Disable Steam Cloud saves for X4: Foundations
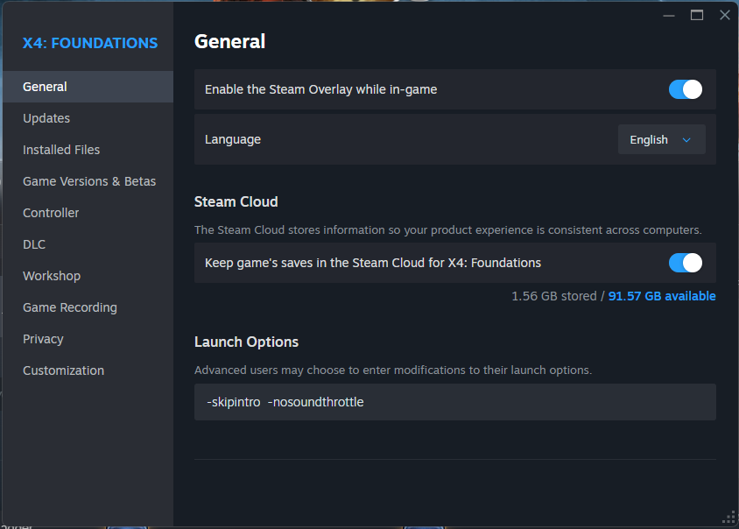 [x=686, y=263]
